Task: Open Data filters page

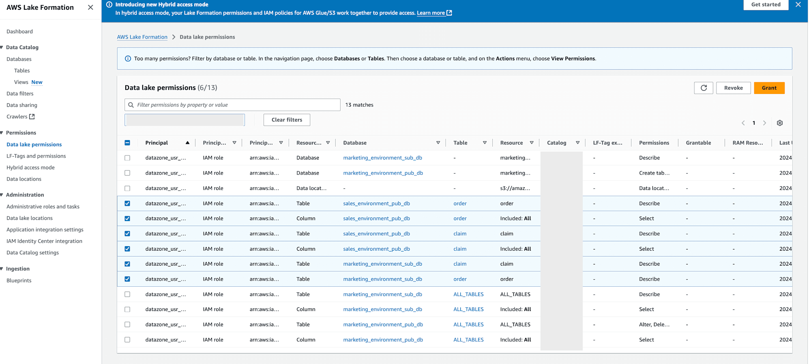Action: pos(20,94)
